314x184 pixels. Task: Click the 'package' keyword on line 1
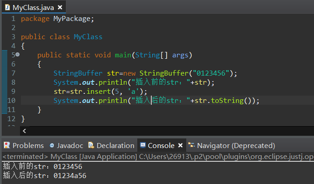pyautogui.click(x=35, y=19)
